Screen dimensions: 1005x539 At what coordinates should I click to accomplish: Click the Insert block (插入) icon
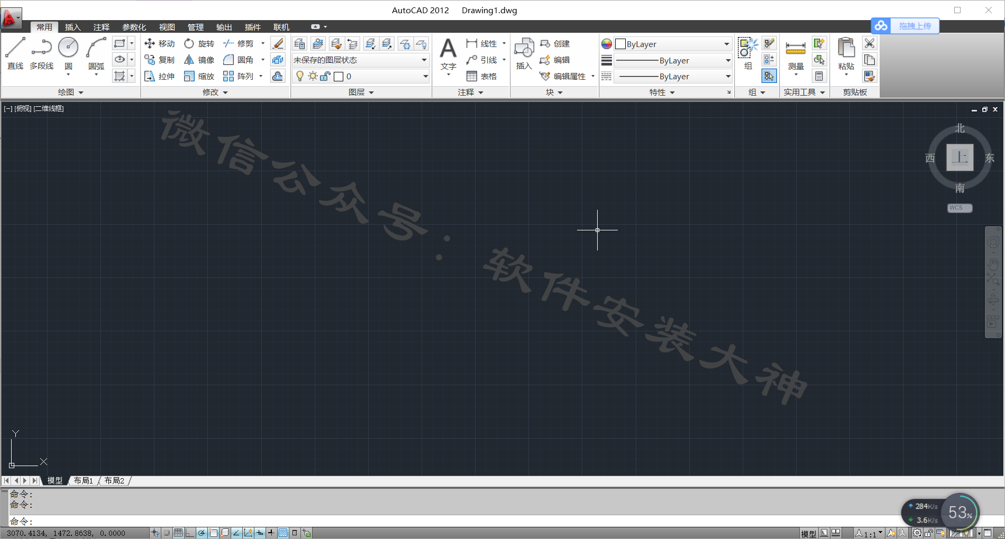tap(524, 53)
